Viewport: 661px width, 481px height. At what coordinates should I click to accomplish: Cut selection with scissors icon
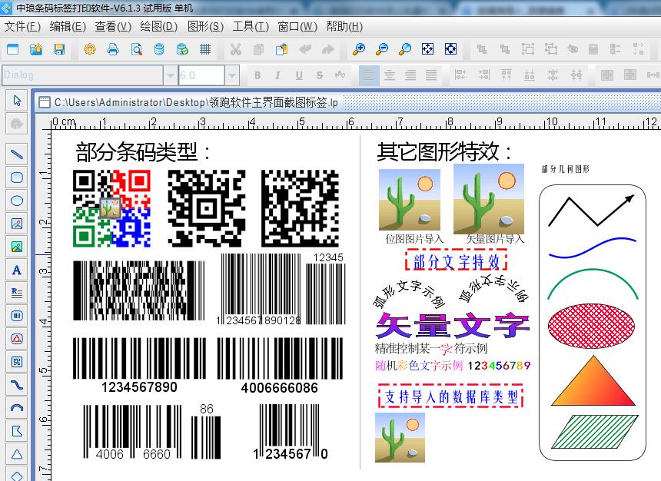click(236, 49)
